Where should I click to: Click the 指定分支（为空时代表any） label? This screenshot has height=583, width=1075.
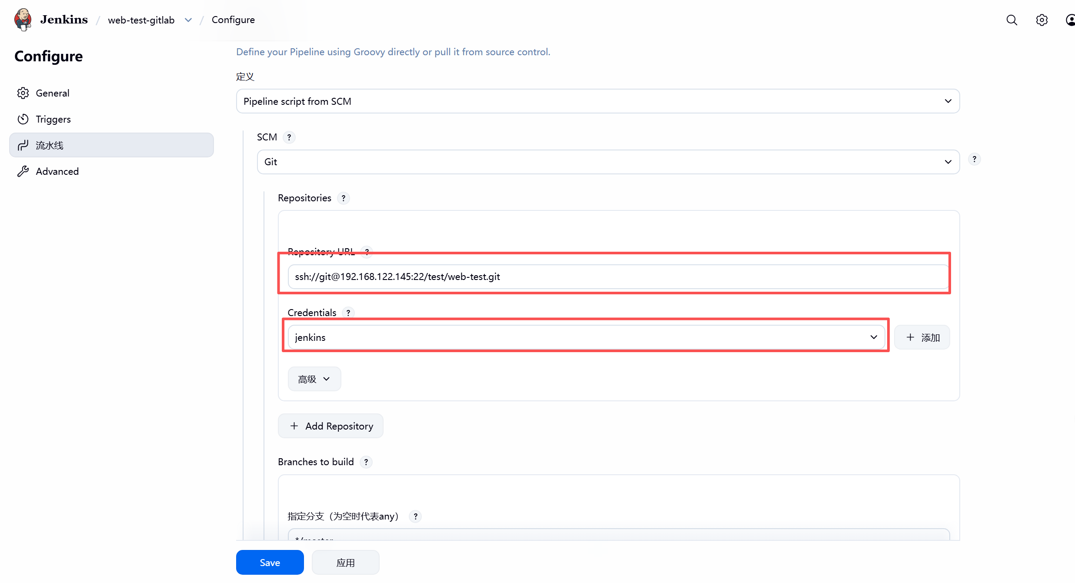pyautogui.click(x=344, y=516)
